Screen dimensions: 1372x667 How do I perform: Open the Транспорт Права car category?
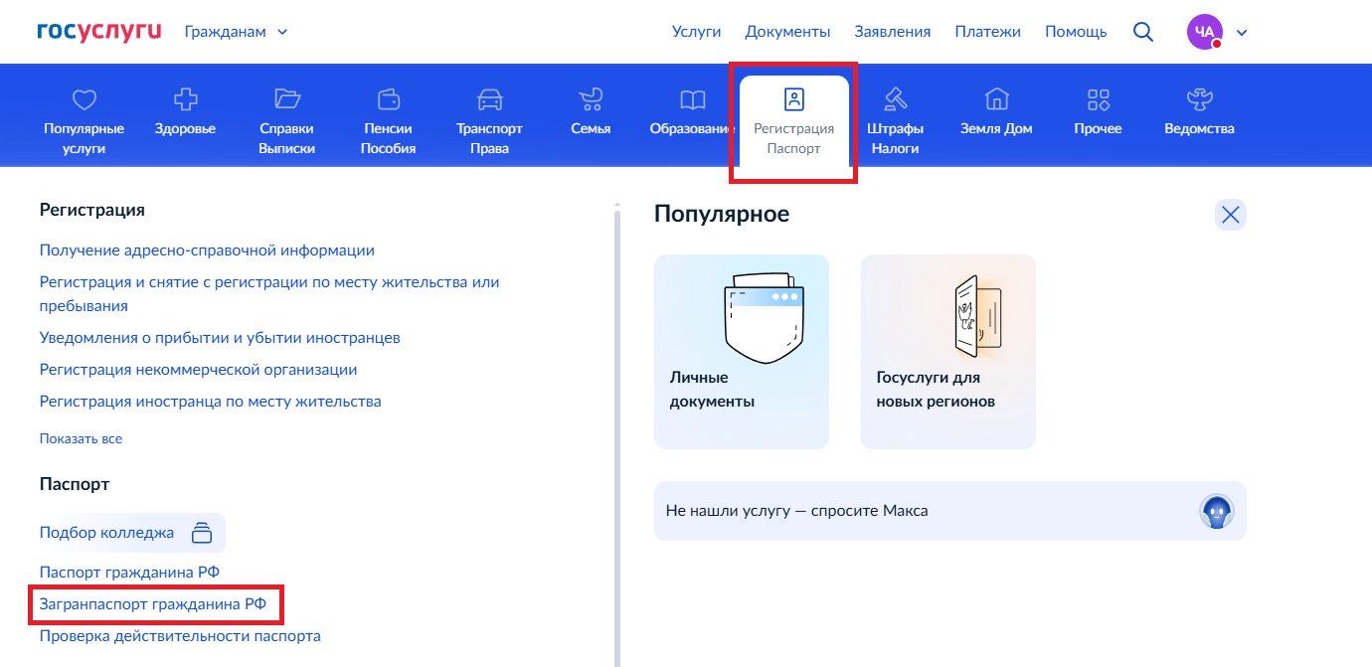point(489,120)
